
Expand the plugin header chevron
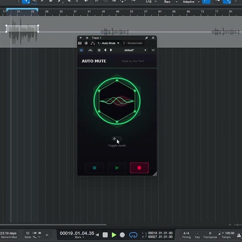153,50
